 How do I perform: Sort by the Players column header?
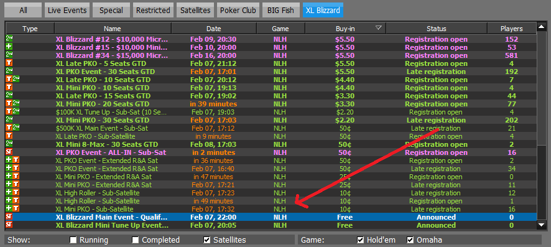click(x=512, y=29)
